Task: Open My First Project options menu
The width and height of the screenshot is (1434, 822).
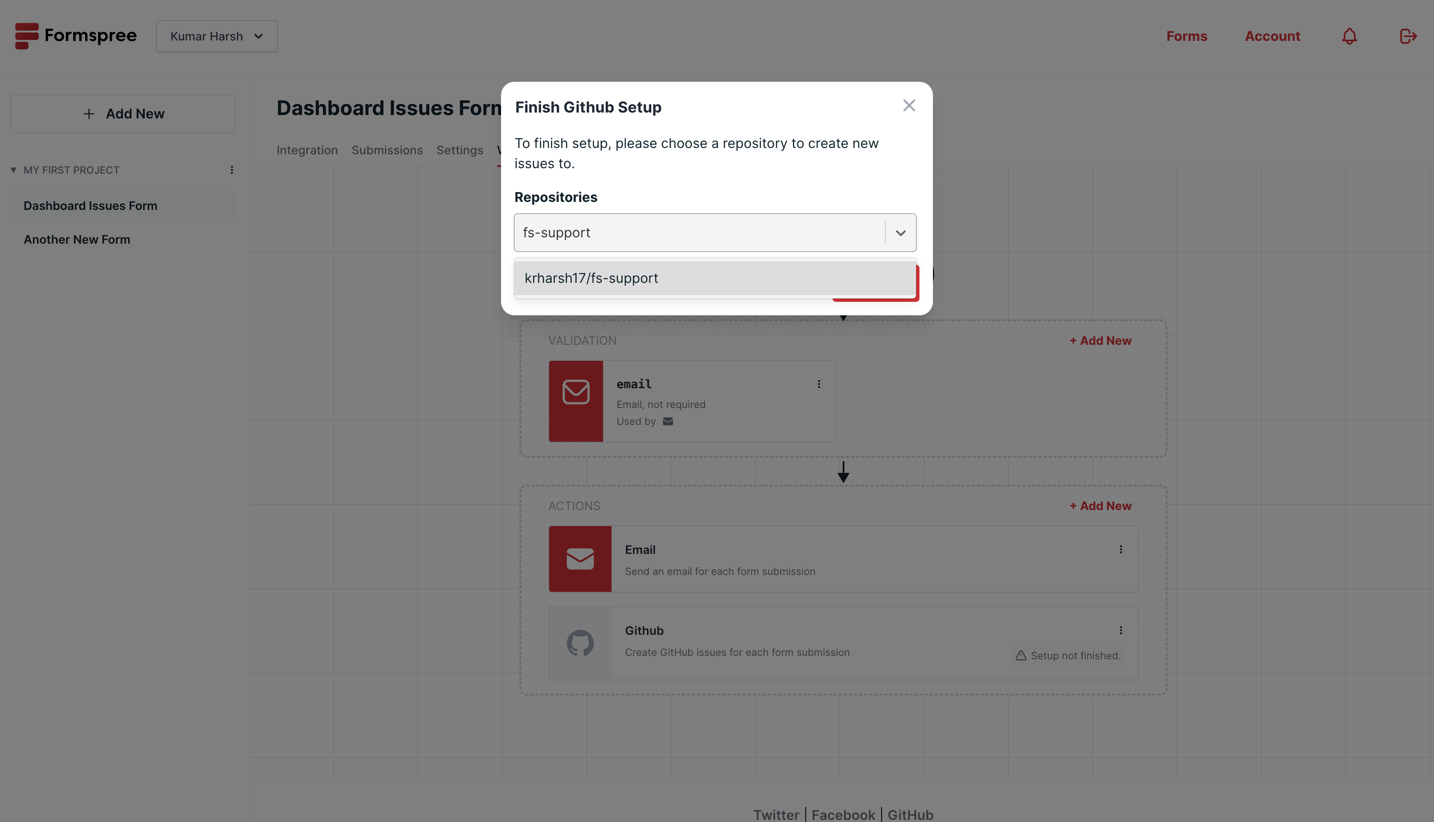Action: coord(232,170)
